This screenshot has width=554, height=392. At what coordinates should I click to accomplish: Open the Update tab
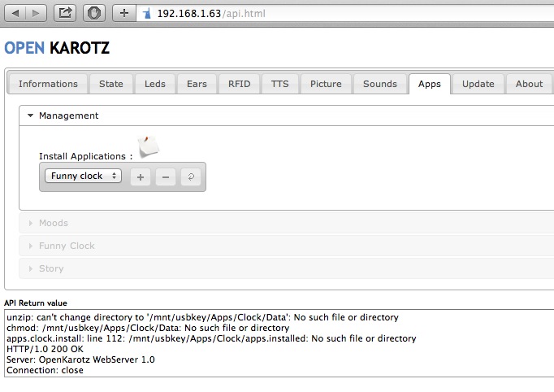[478, 84]
